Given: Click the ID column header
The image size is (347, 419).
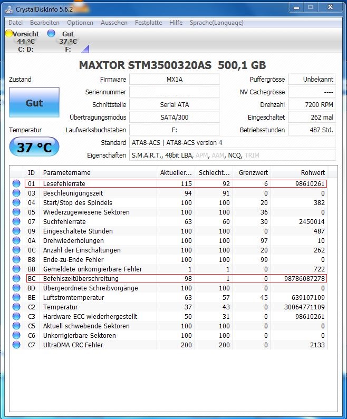Looking at the screenshot, I should [31, 173].
